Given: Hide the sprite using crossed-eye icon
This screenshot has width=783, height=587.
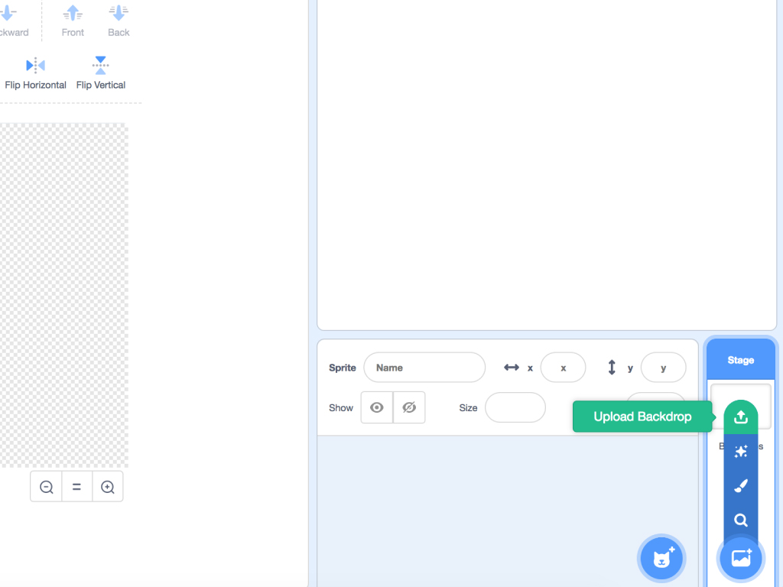Looking at the screenshot, I should [409, 408].
